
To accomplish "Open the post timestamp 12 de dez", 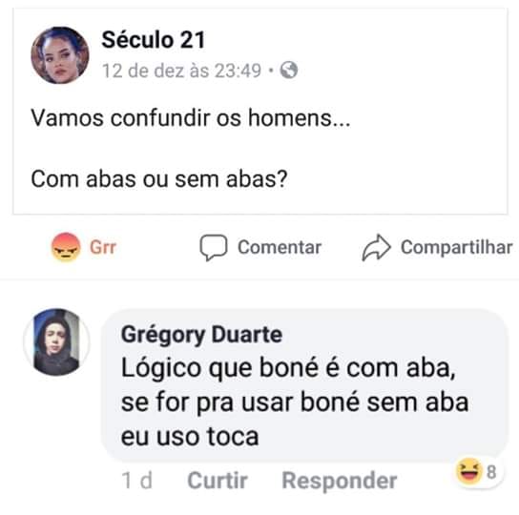I will point(181,71).
